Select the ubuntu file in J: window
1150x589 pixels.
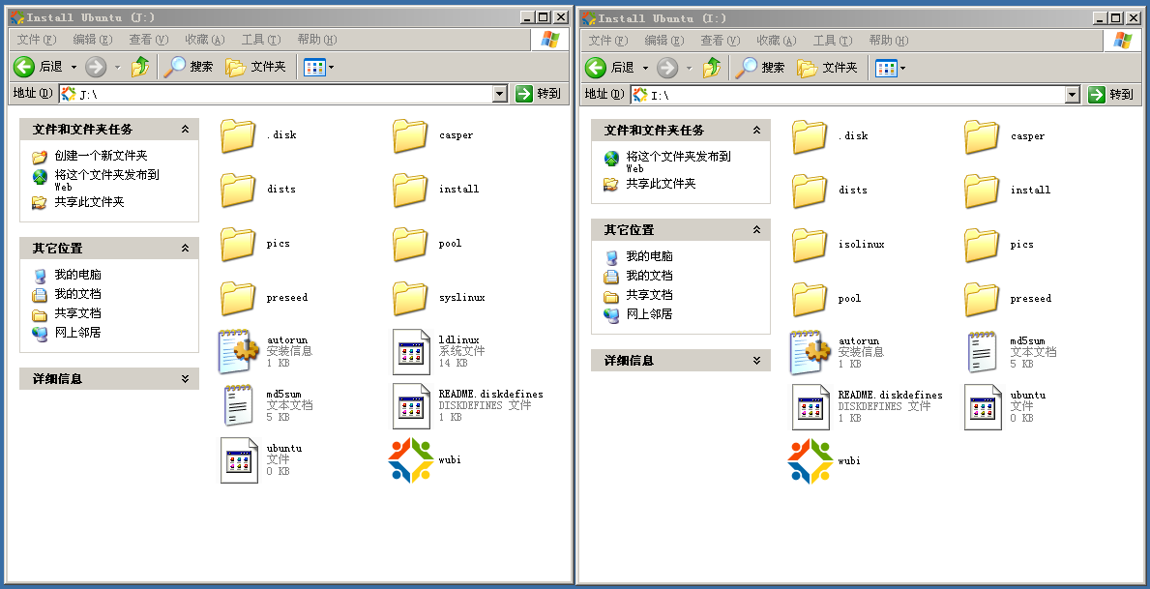[261, 459]
